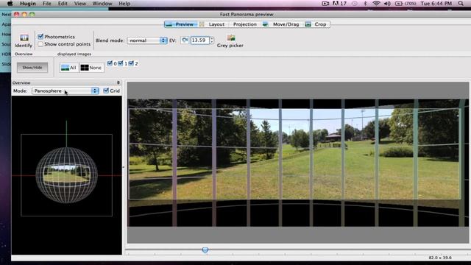471x265 pixels.
Task: Switch to the Crop tab
Action: (316, 24)
